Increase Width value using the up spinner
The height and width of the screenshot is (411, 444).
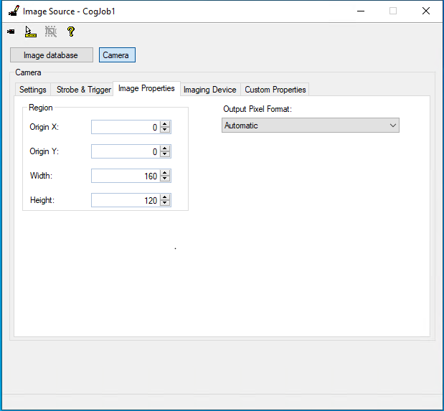(165, 173)
